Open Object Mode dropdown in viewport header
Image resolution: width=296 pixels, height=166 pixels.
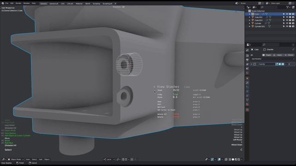[16, 160]
